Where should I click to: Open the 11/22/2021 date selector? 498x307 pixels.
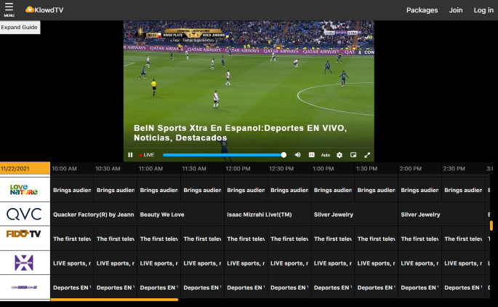(x=25, y=168)
